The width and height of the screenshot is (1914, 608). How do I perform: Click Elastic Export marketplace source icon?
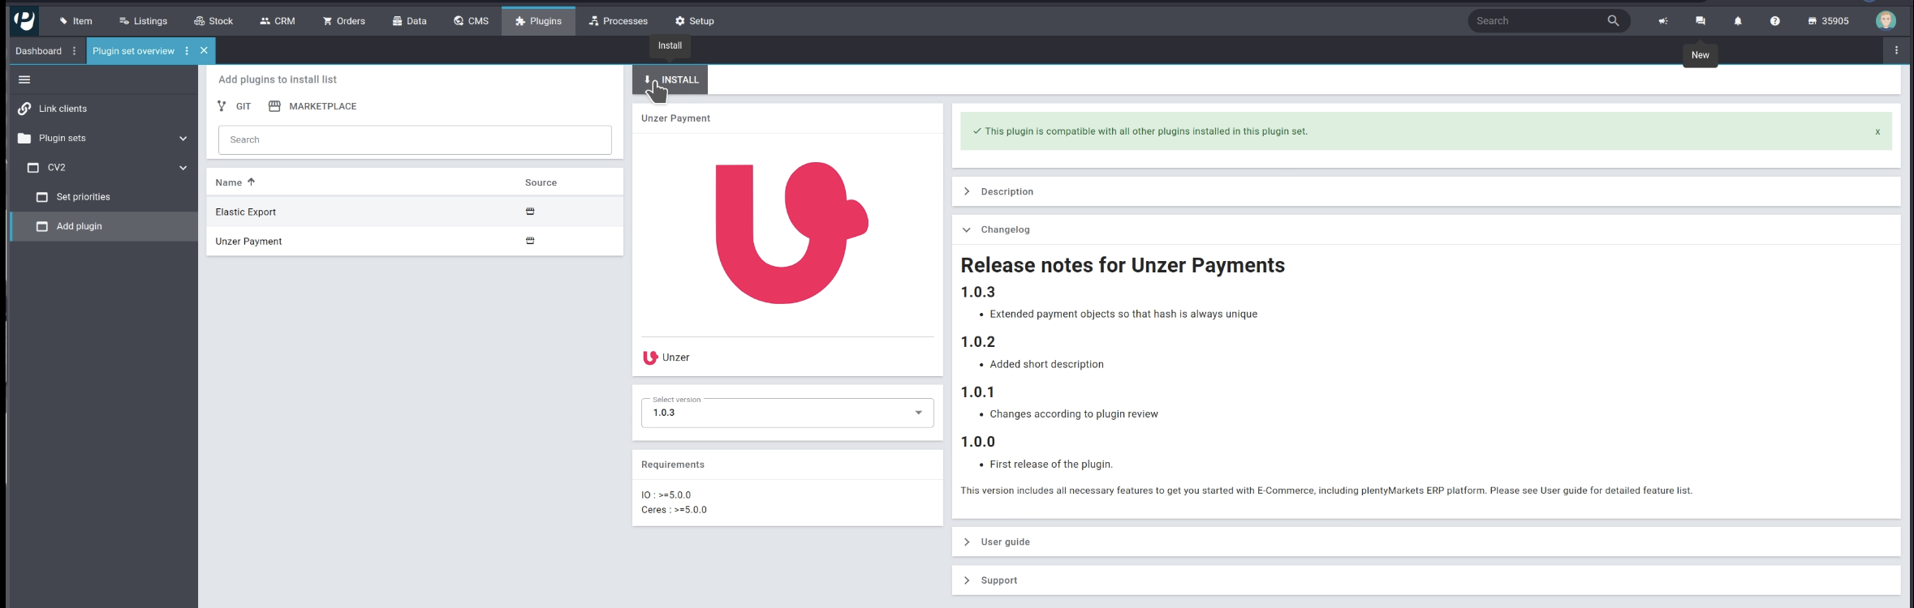pos(530,212)
